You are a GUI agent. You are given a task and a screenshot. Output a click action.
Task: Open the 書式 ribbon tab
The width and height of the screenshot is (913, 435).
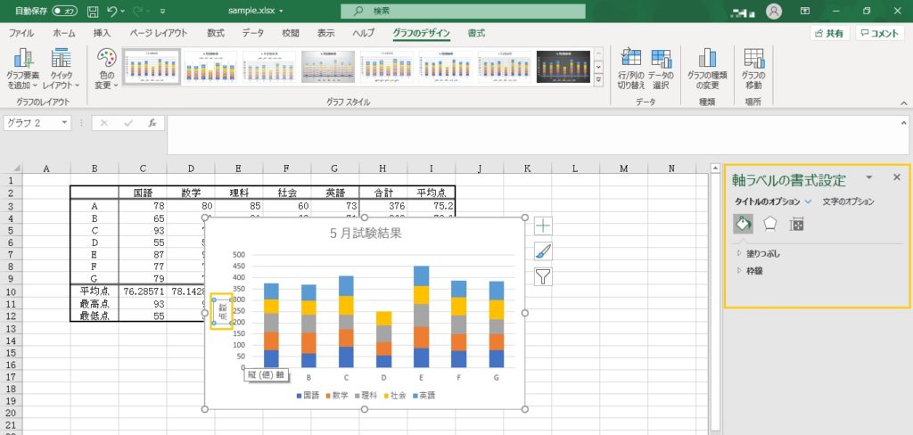pos(476,33)
